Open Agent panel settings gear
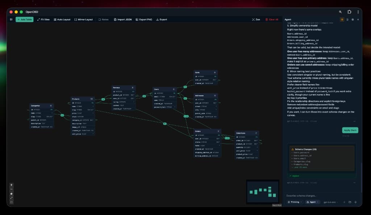371x215 pixels. pos(353,20)
